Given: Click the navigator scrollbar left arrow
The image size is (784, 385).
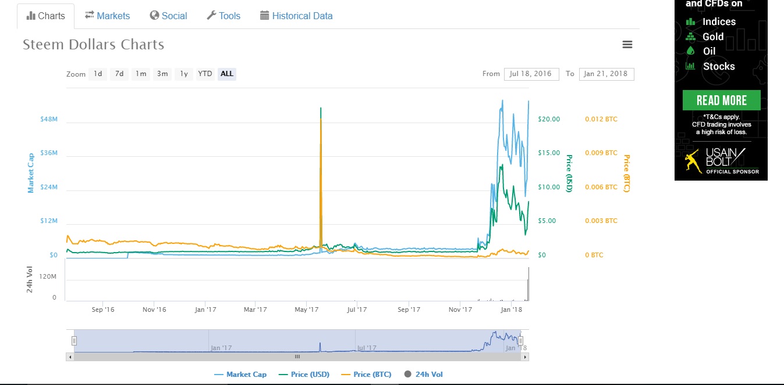Looking at the screenshot, I should (x=70, y=357).
